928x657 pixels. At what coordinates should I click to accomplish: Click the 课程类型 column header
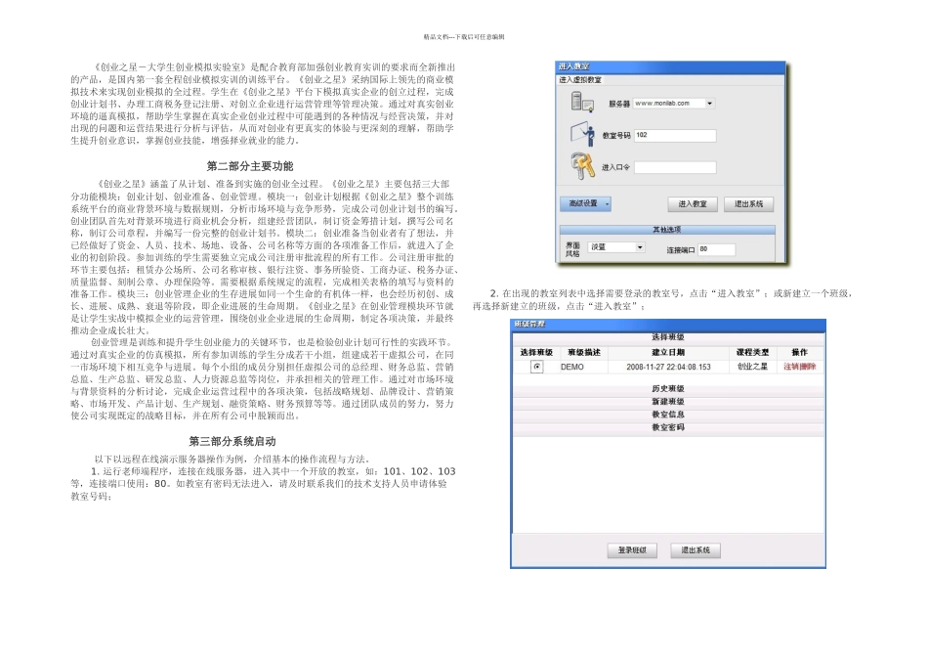[752, 352]
